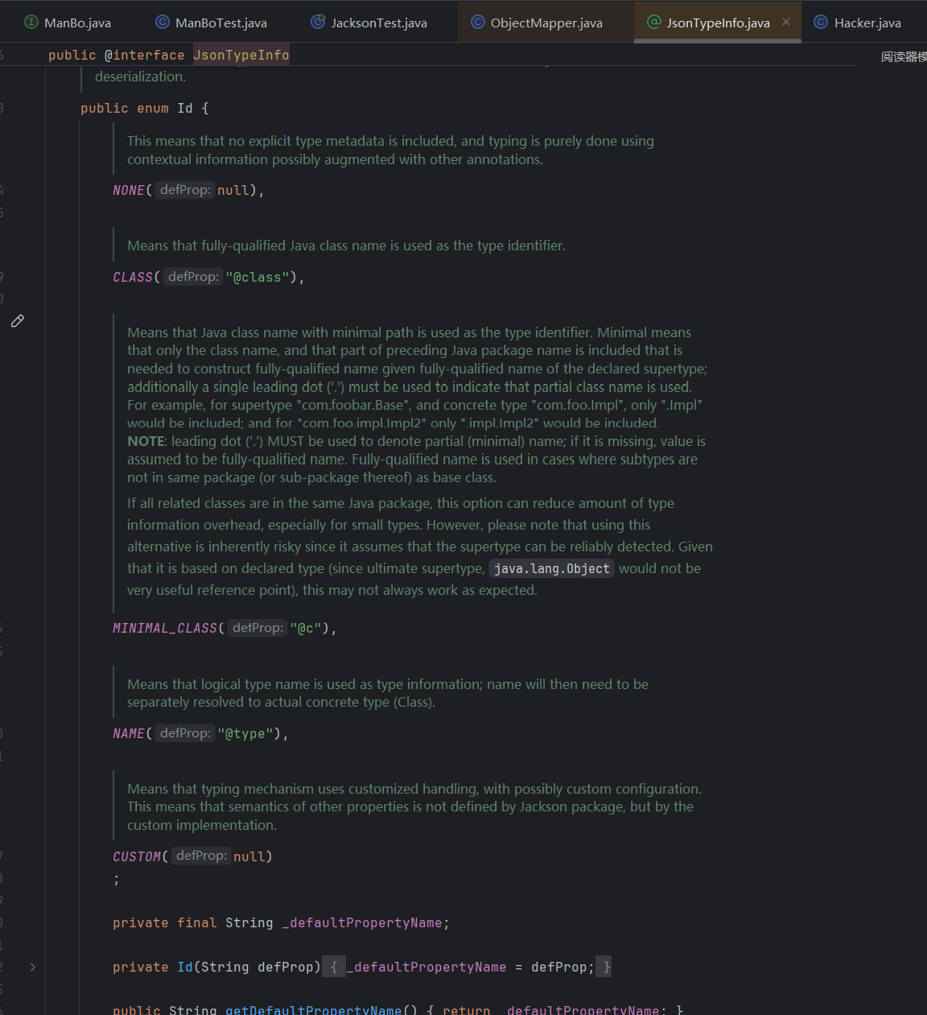
Task: Unfold the collapsed opening brace after Id(String defProp)
Action: pos(334,967)
